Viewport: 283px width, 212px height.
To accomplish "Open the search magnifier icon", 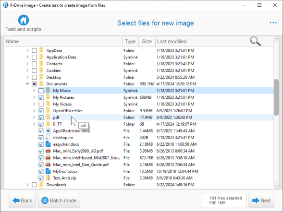I will point(255,41).
